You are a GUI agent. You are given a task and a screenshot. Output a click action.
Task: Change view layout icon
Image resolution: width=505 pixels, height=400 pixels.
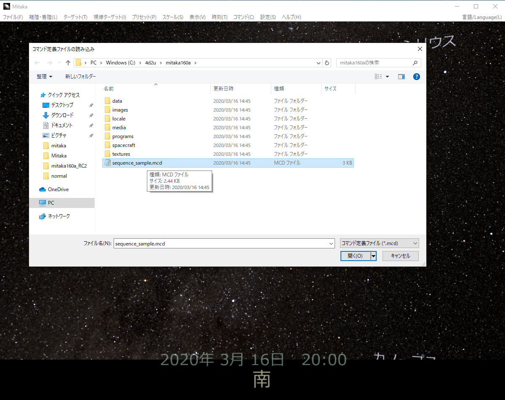pos(378,77)
